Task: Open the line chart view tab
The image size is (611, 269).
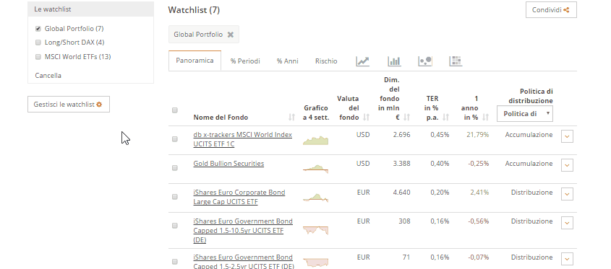Action: click(x=362, y=61)
